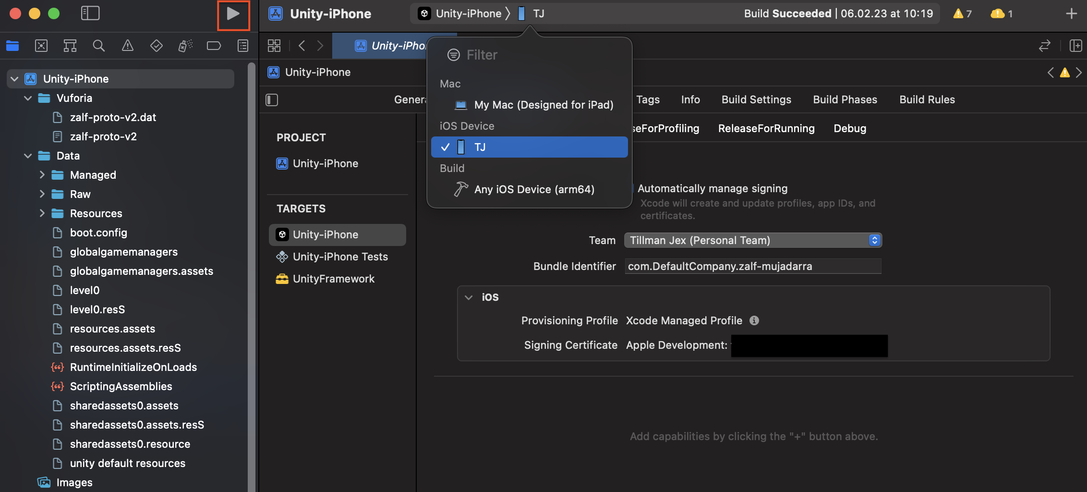Screen dimensions: 1087x492
Task: Open the Test navigator diamond icon
Action: click(x=157, y=46)
